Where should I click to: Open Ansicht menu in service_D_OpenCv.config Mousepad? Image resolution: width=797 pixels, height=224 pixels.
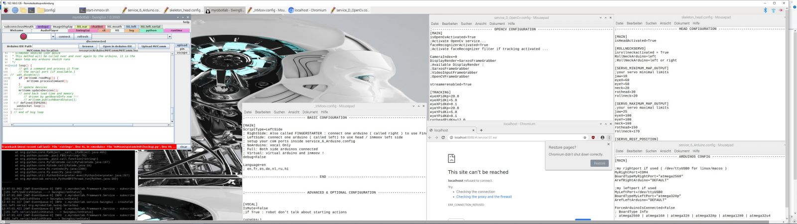[481, 23]
